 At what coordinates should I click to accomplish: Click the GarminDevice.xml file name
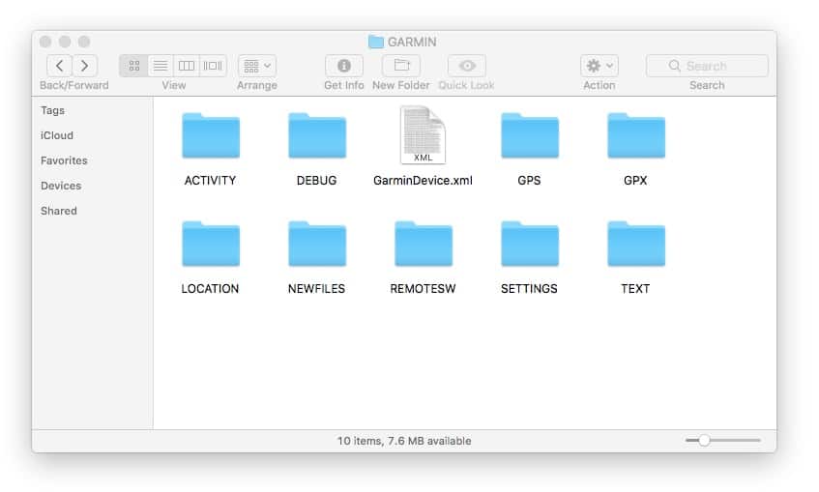[423, 180]
